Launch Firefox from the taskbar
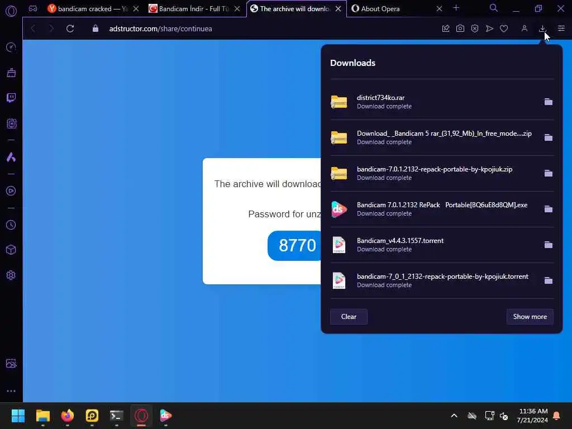The height and width of the screenshot is (429, 572). tap(67, 416)
